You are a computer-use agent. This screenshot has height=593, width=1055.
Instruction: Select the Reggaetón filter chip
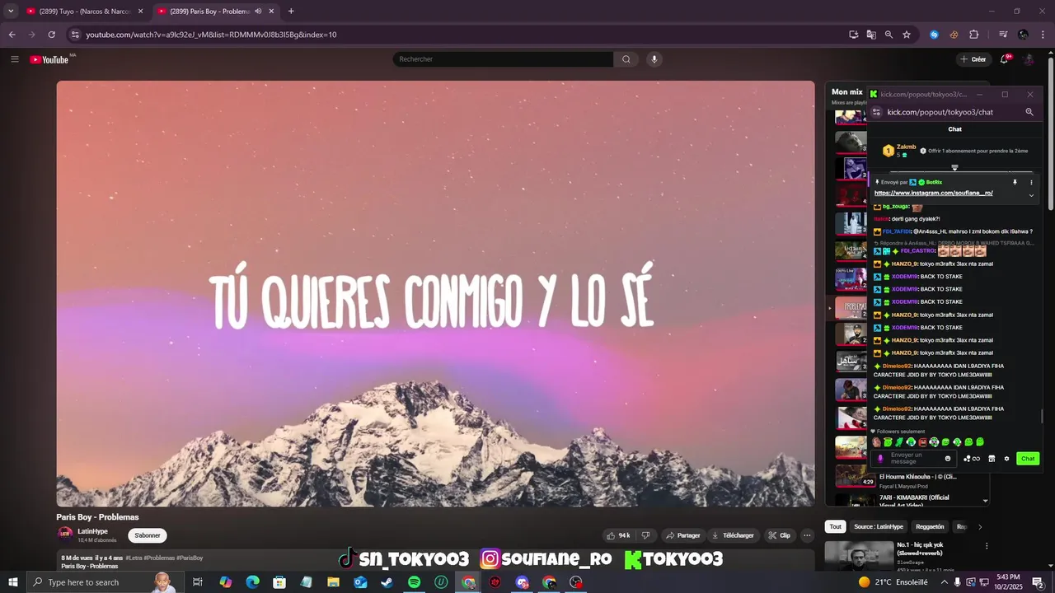pyautogui.click(x=930, y=526)
